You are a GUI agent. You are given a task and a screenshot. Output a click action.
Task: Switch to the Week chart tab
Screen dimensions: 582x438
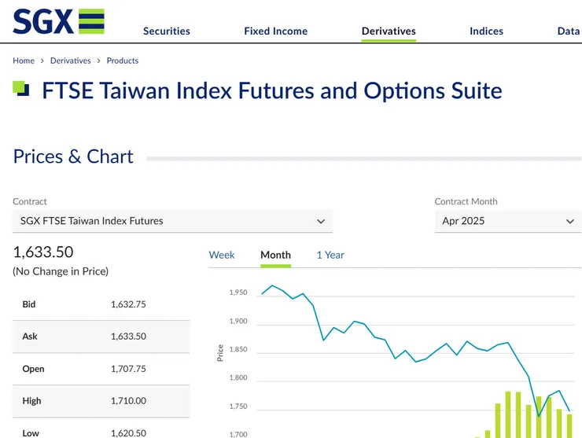[x=222, y=255]
